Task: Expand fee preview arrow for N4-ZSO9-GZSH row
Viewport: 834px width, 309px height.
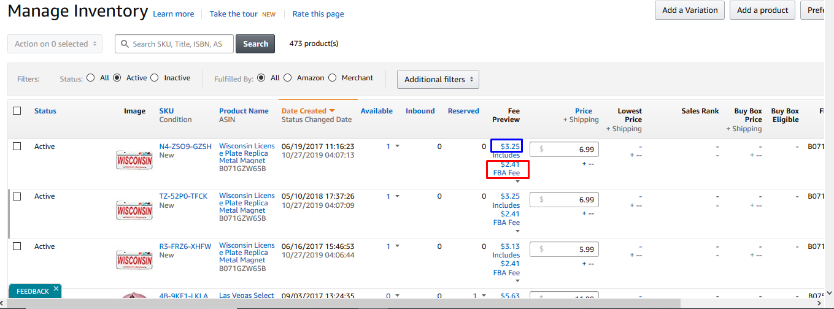Action: [517, 181]
